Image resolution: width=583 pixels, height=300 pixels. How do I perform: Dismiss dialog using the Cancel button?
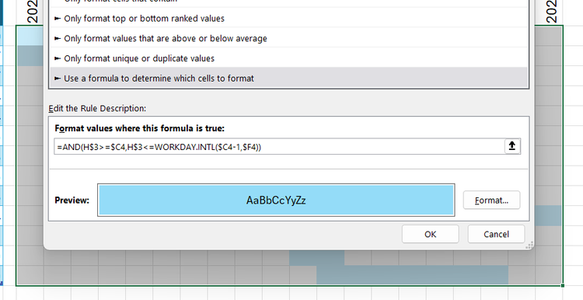pyautogui.click(x=496, y=234)
